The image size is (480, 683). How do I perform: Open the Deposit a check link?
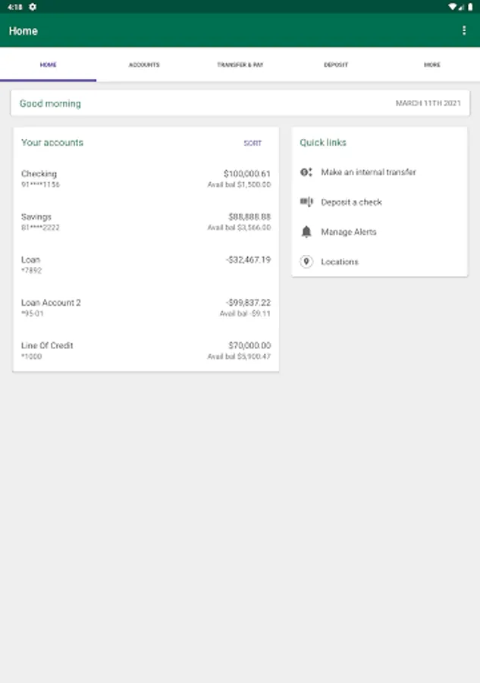click(x=351, y=202)
